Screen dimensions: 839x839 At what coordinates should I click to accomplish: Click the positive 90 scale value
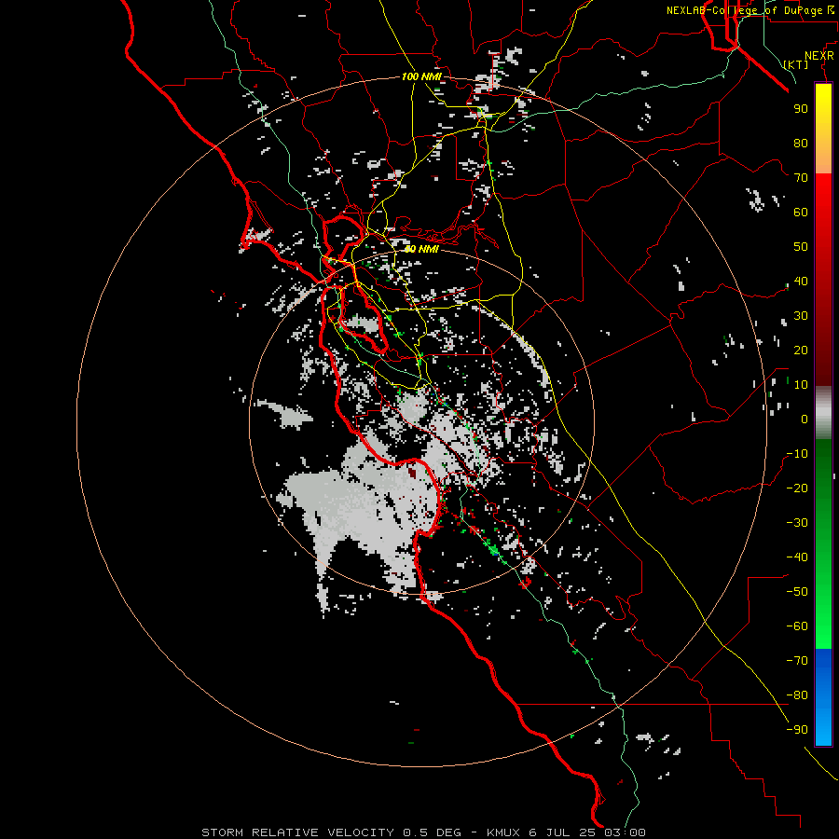click(x=801, y=109)
